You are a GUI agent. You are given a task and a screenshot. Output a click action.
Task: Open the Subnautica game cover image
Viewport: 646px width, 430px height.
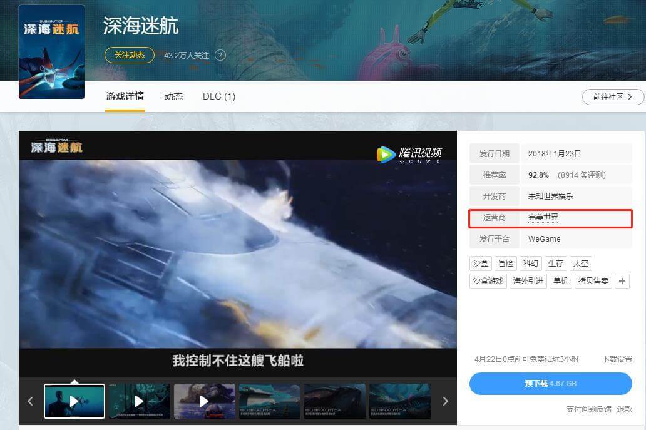[x=51, y=51]
